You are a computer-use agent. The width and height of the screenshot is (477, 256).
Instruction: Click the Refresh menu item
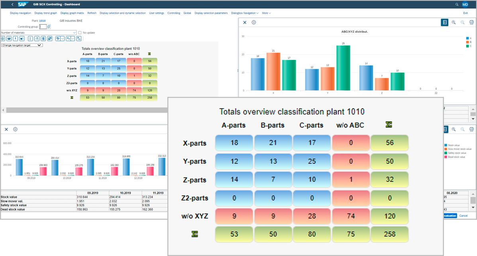[x=92, y=13]
